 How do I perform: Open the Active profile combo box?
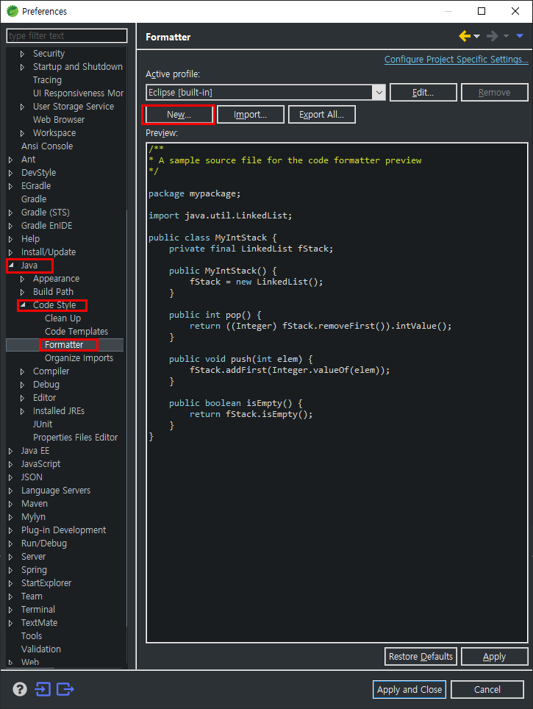[266, 92]
